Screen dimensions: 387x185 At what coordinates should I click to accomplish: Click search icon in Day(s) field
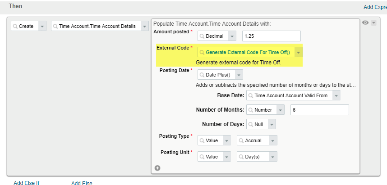coord(241,157)
